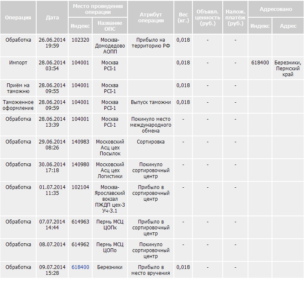Select the Приём на таможню operation cell
Screen dimensions: 304x282
(18, 88)
